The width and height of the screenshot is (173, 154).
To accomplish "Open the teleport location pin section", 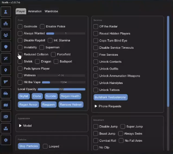I will (x=6, y=70).
